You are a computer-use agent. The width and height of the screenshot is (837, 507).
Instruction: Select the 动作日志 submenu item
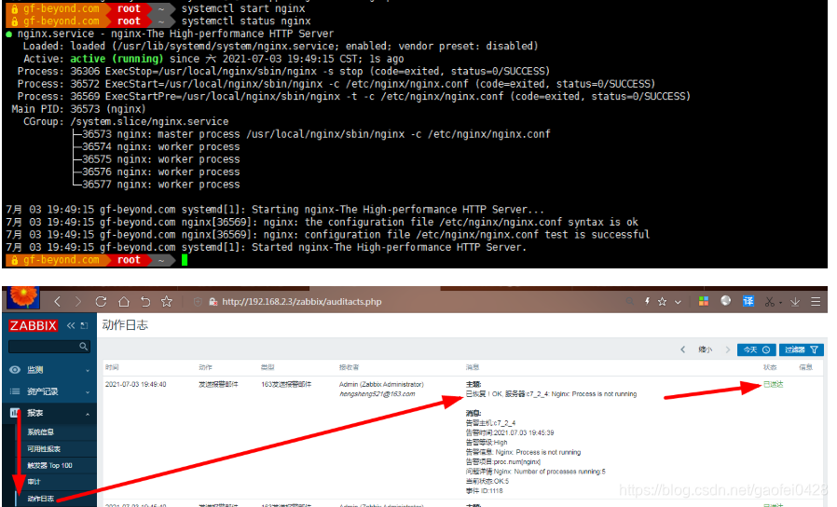(41, 499)
